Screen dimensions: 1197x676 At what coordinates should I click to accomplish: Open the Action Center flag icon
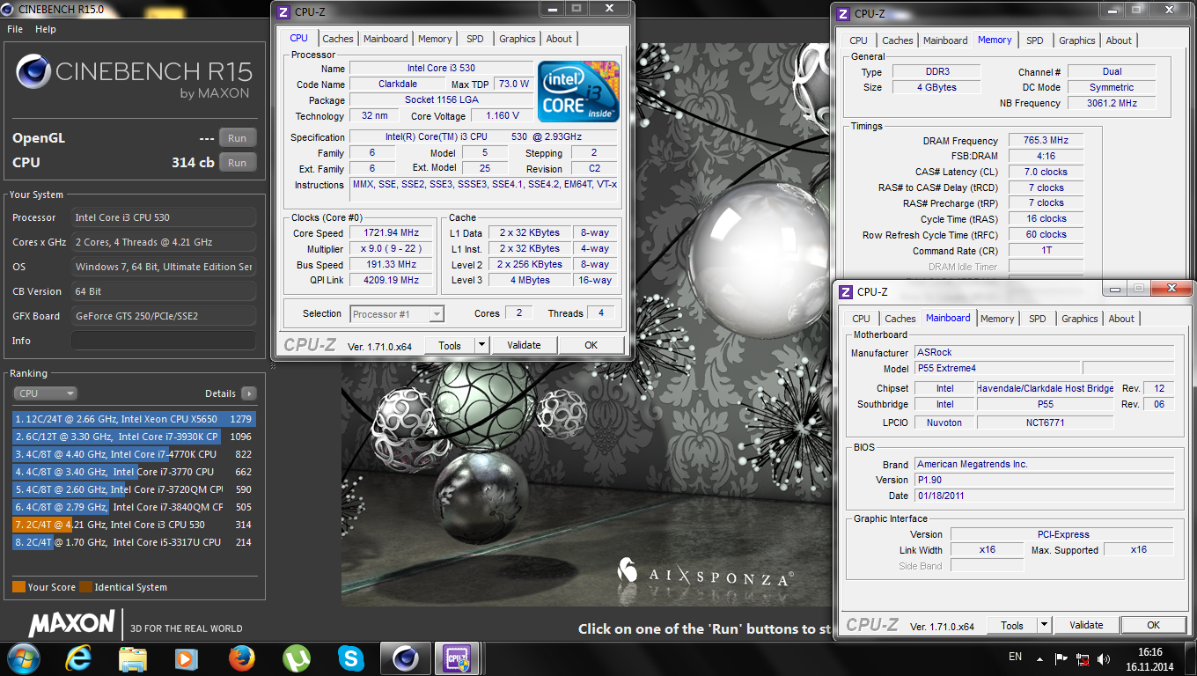point(1061,658)
